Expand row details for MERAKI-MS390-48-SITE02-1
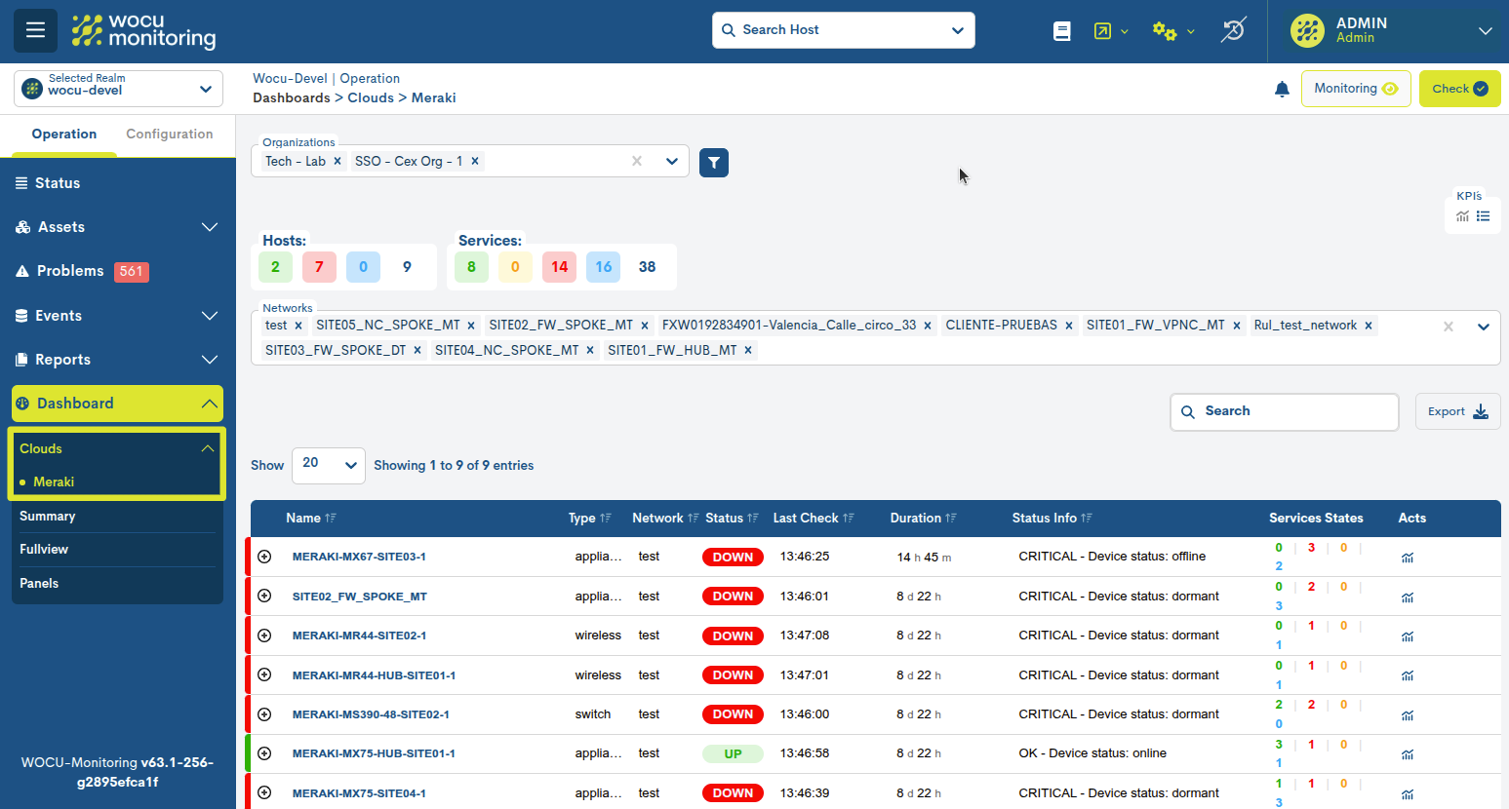1509x809 pixels. 264,714
